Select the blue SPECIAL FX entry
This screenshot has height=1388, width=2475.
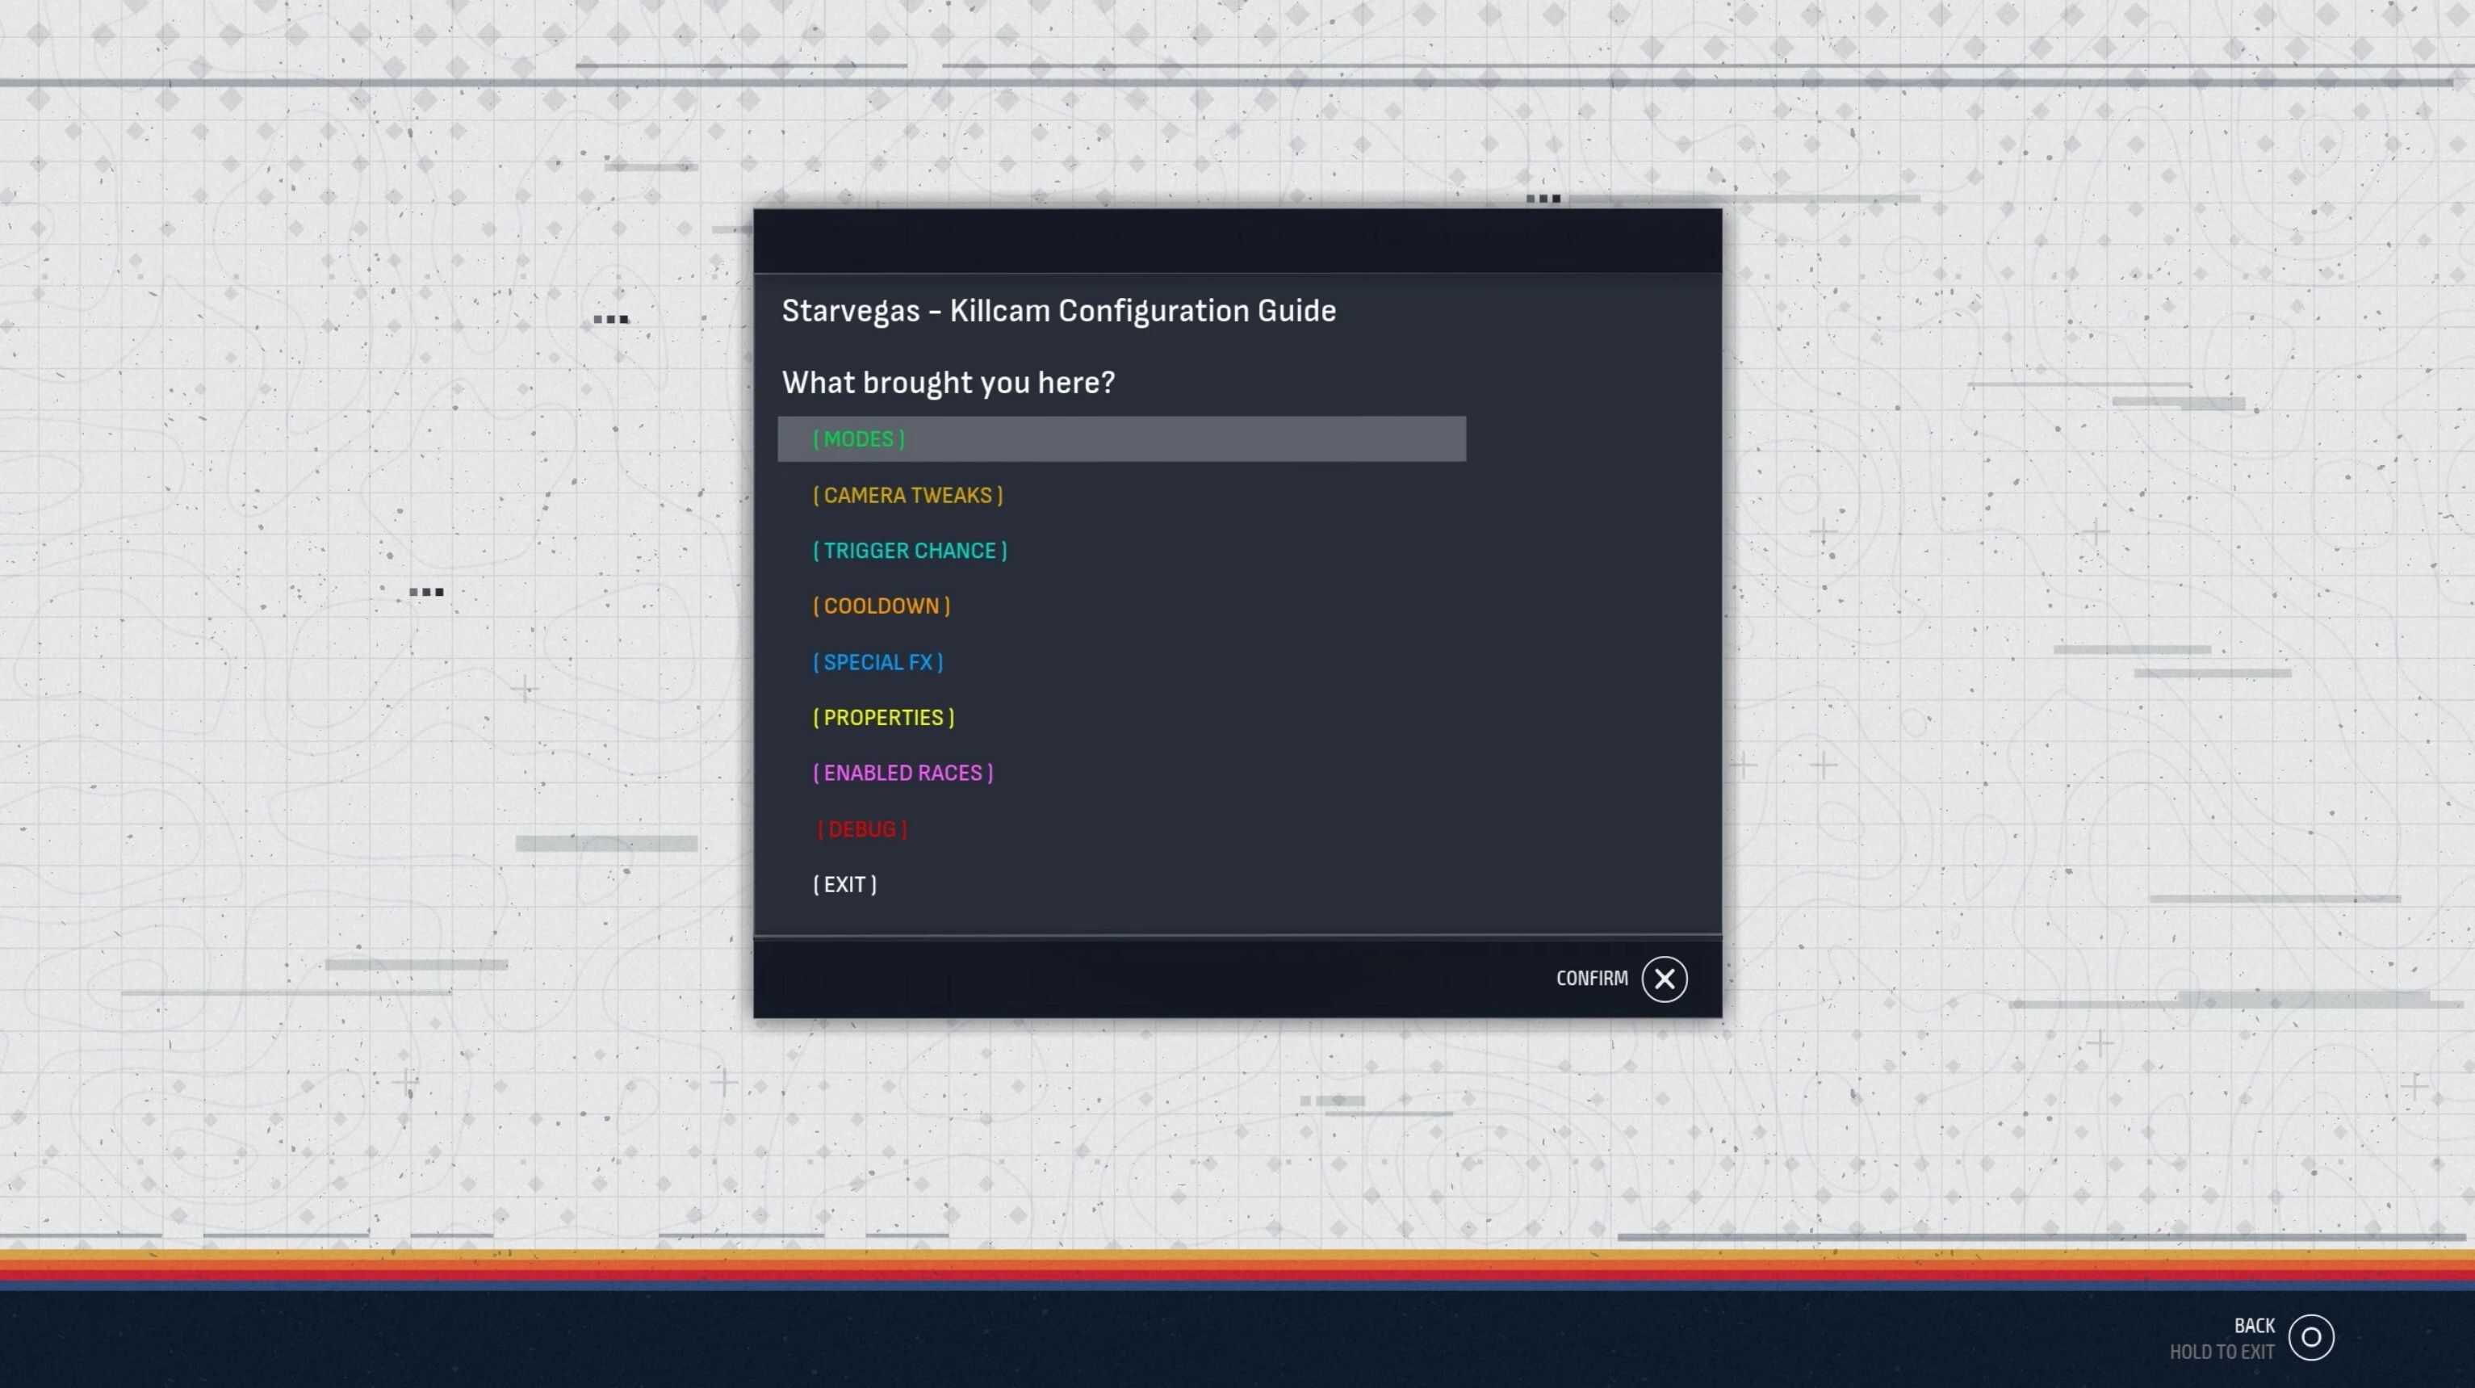[877, 662]
